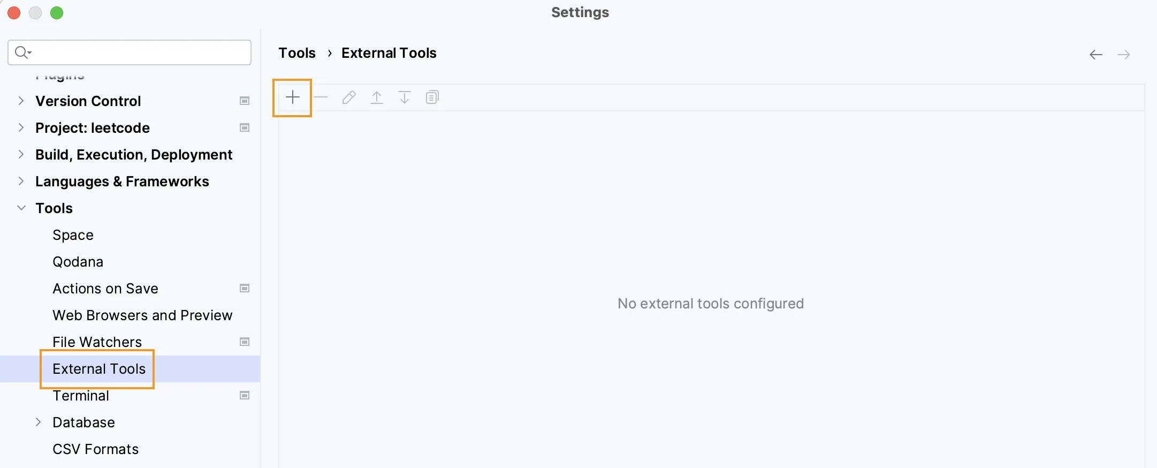Click the project-level icon beside File Watchers
This screenshot has width=1157, height=468.
(245, 342)
